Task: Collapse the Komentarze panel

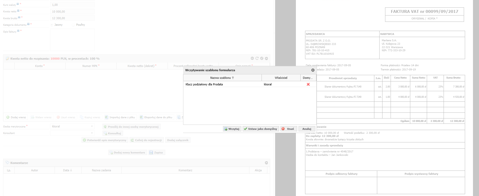Action: tap(266, 163)
